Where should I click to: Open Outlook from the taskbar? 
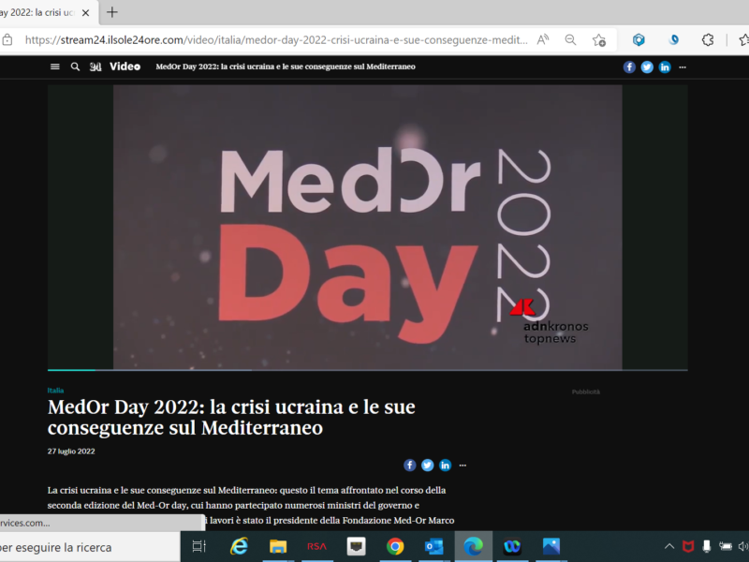(x=433, y=546)
